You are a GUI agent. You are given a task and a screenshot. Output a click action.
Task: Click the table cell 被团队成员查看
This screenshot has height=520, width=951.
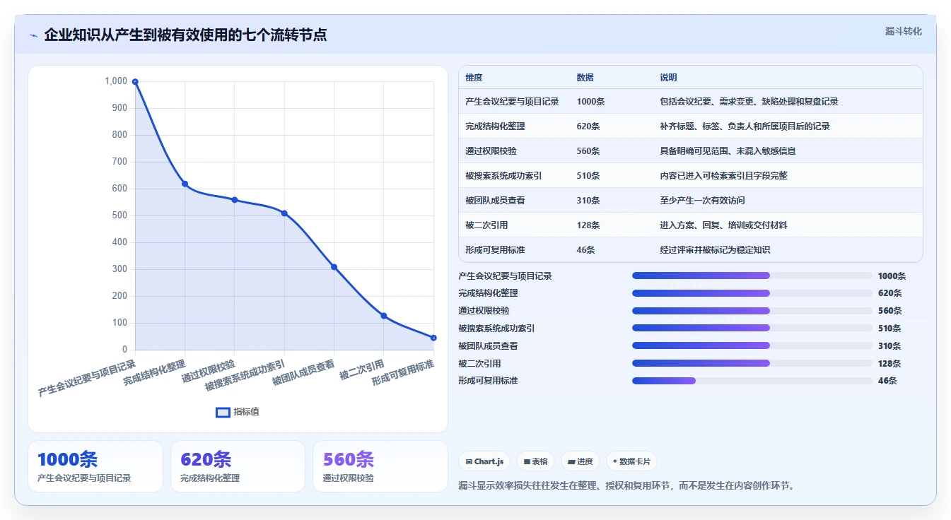495,201
